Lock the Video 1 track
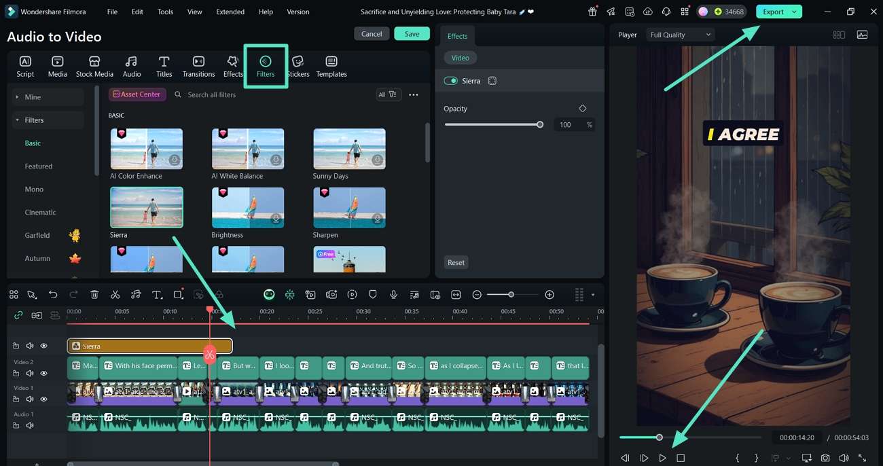Image resolution: width=883 pixels, height=466 pixels. pyautogui.click(x=16, y=399)
